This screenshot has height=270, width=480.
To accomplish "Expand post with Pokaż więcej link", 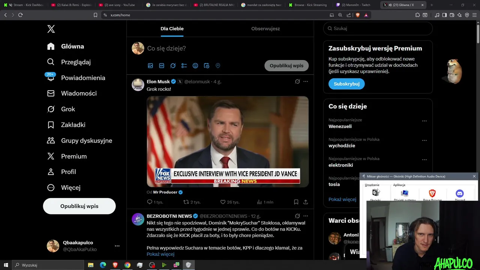I will tap(160, 254).
